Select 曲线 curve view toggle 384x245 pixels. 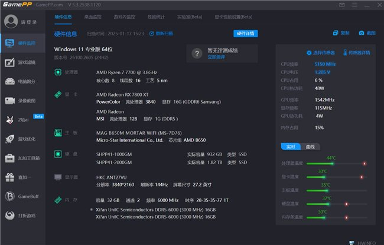coord(310,147)
